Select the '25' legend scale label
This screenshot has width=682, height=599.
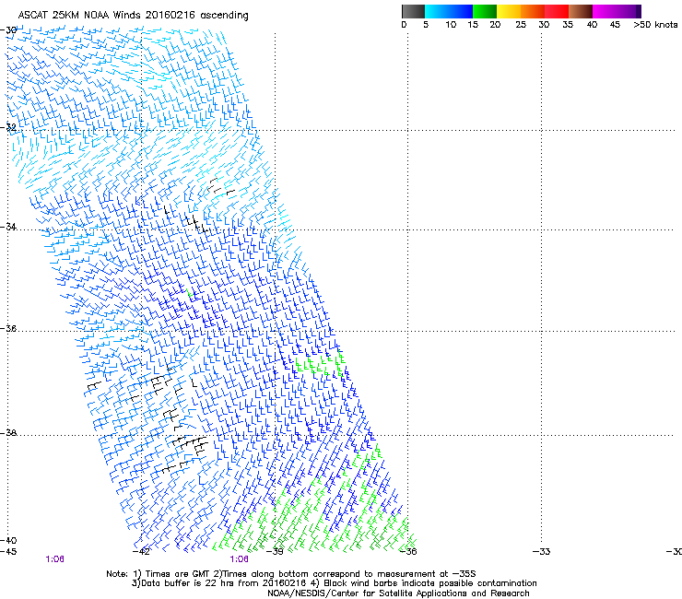tap(521, 25)
